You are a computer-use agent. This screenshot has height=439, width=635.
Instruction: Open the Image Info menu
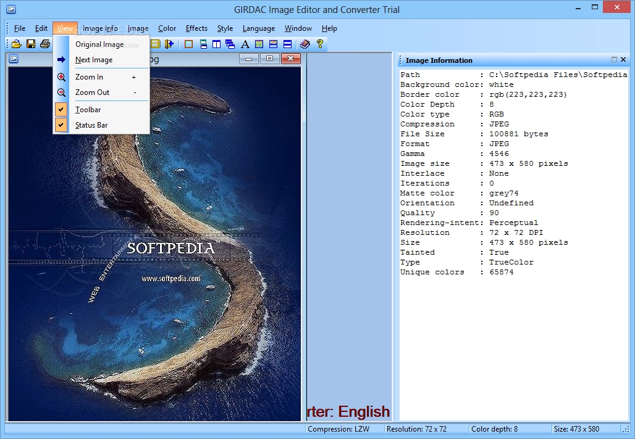click(x=100, y=28)
